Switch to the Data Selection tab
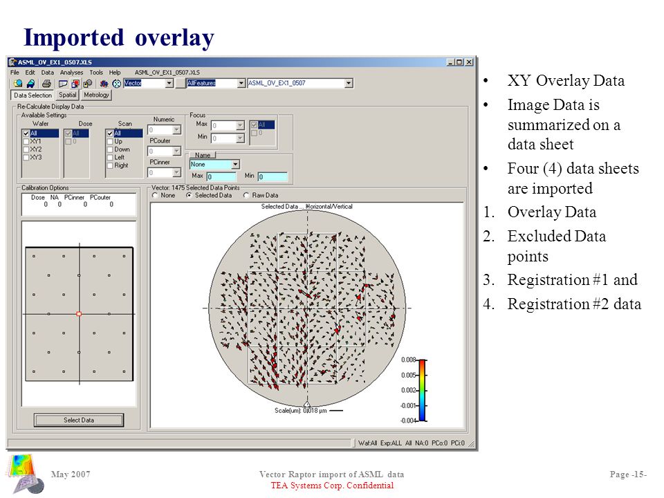664x498 pixels. click(x=33, y=95)
